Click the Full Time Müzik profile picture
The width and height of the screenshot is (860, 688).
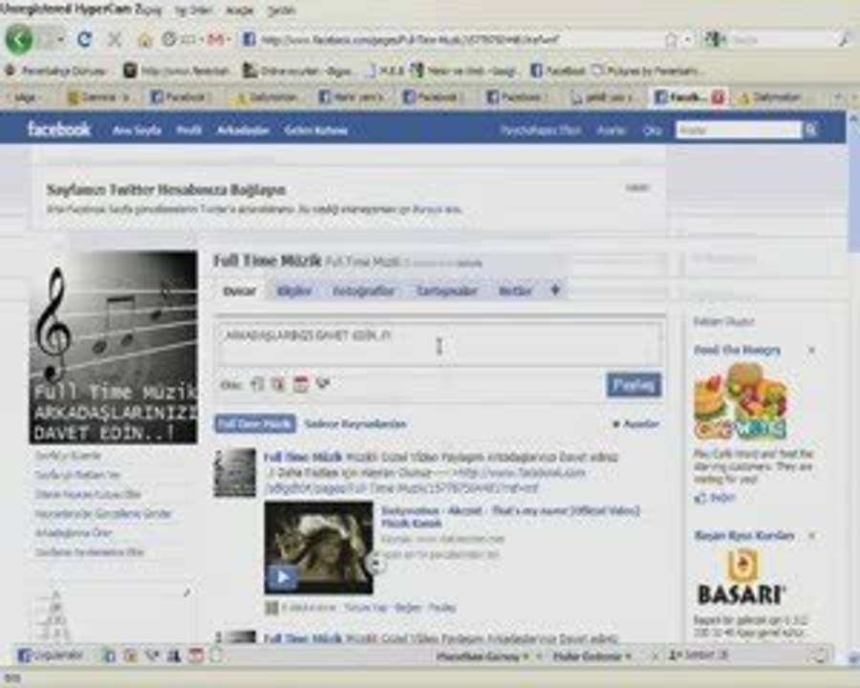tap(114, 347)
